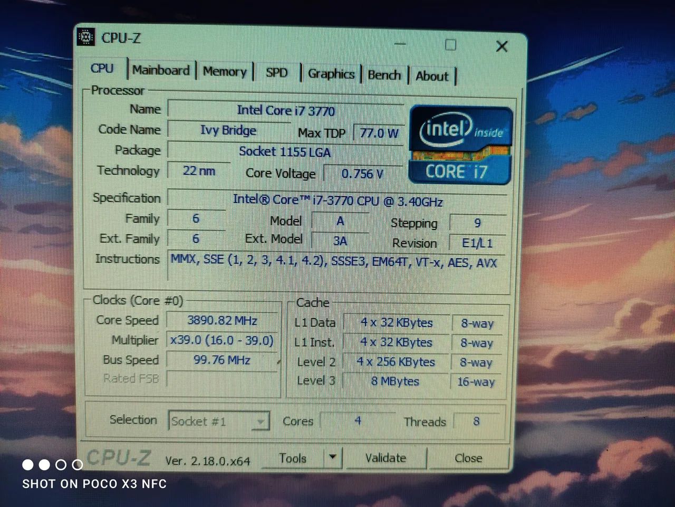Click the Technology value '22 nm'

(x=199, y=170)
